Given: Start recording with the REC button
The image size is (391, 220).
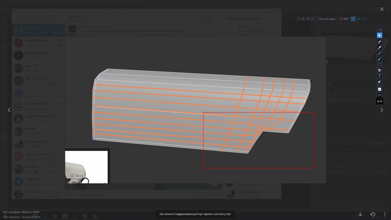Looking at the screenshot, I should pos(345,19).
